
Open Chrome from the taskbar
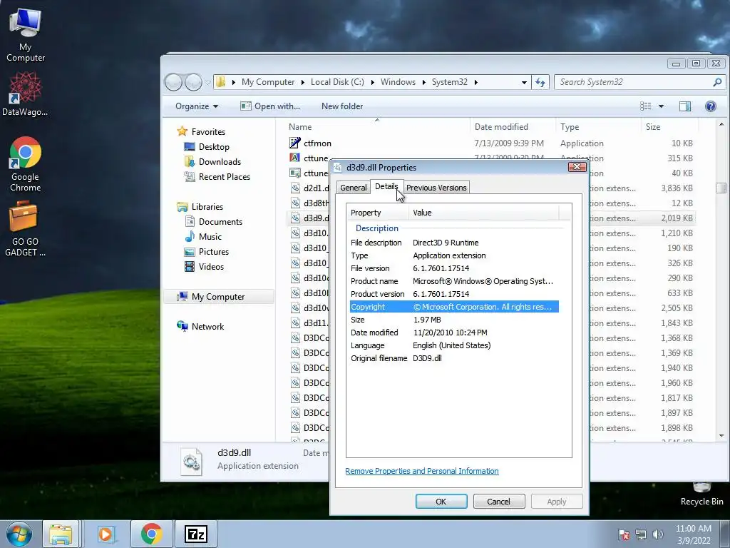(152, 534)
